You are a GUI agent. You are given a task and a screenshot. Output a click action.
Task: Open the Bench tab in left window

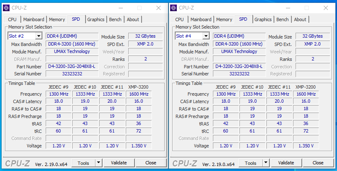point(115,19)
